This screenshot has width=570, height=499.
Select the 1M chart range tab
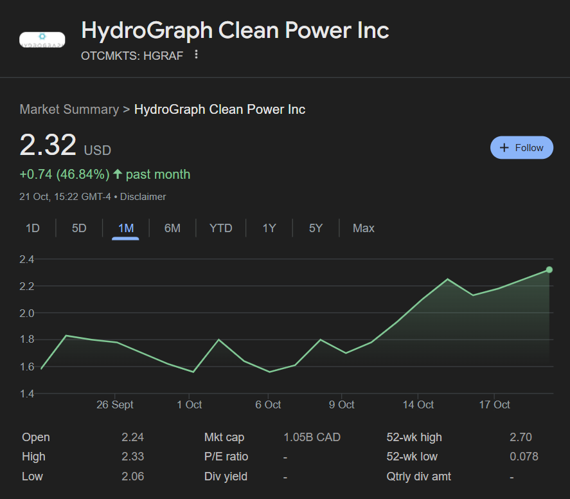[126, 228]
